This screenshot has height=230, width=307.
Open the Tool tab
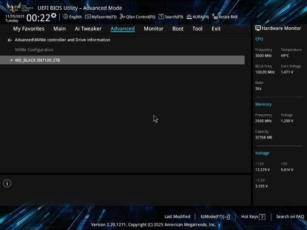[x=197, y=29]
